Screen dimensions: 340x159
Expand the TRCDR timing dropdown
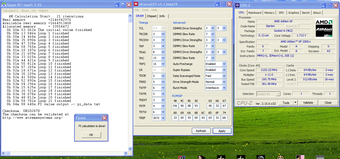[163, 34]
